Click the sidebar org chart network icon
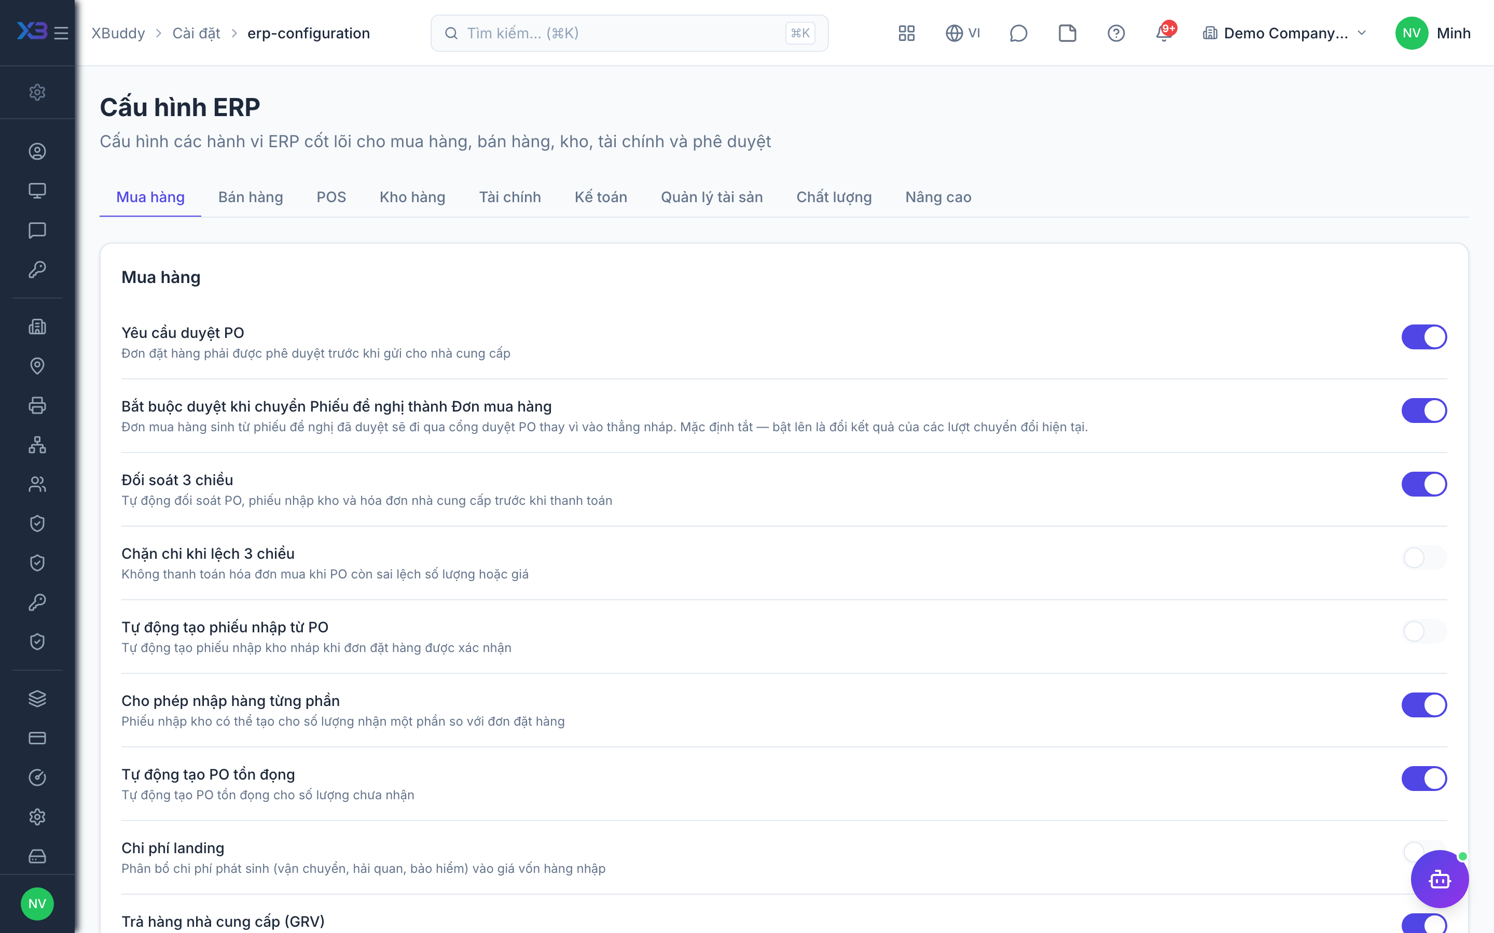The height and width of the screenshot is (933, 1494). click(x=37, y=445)
